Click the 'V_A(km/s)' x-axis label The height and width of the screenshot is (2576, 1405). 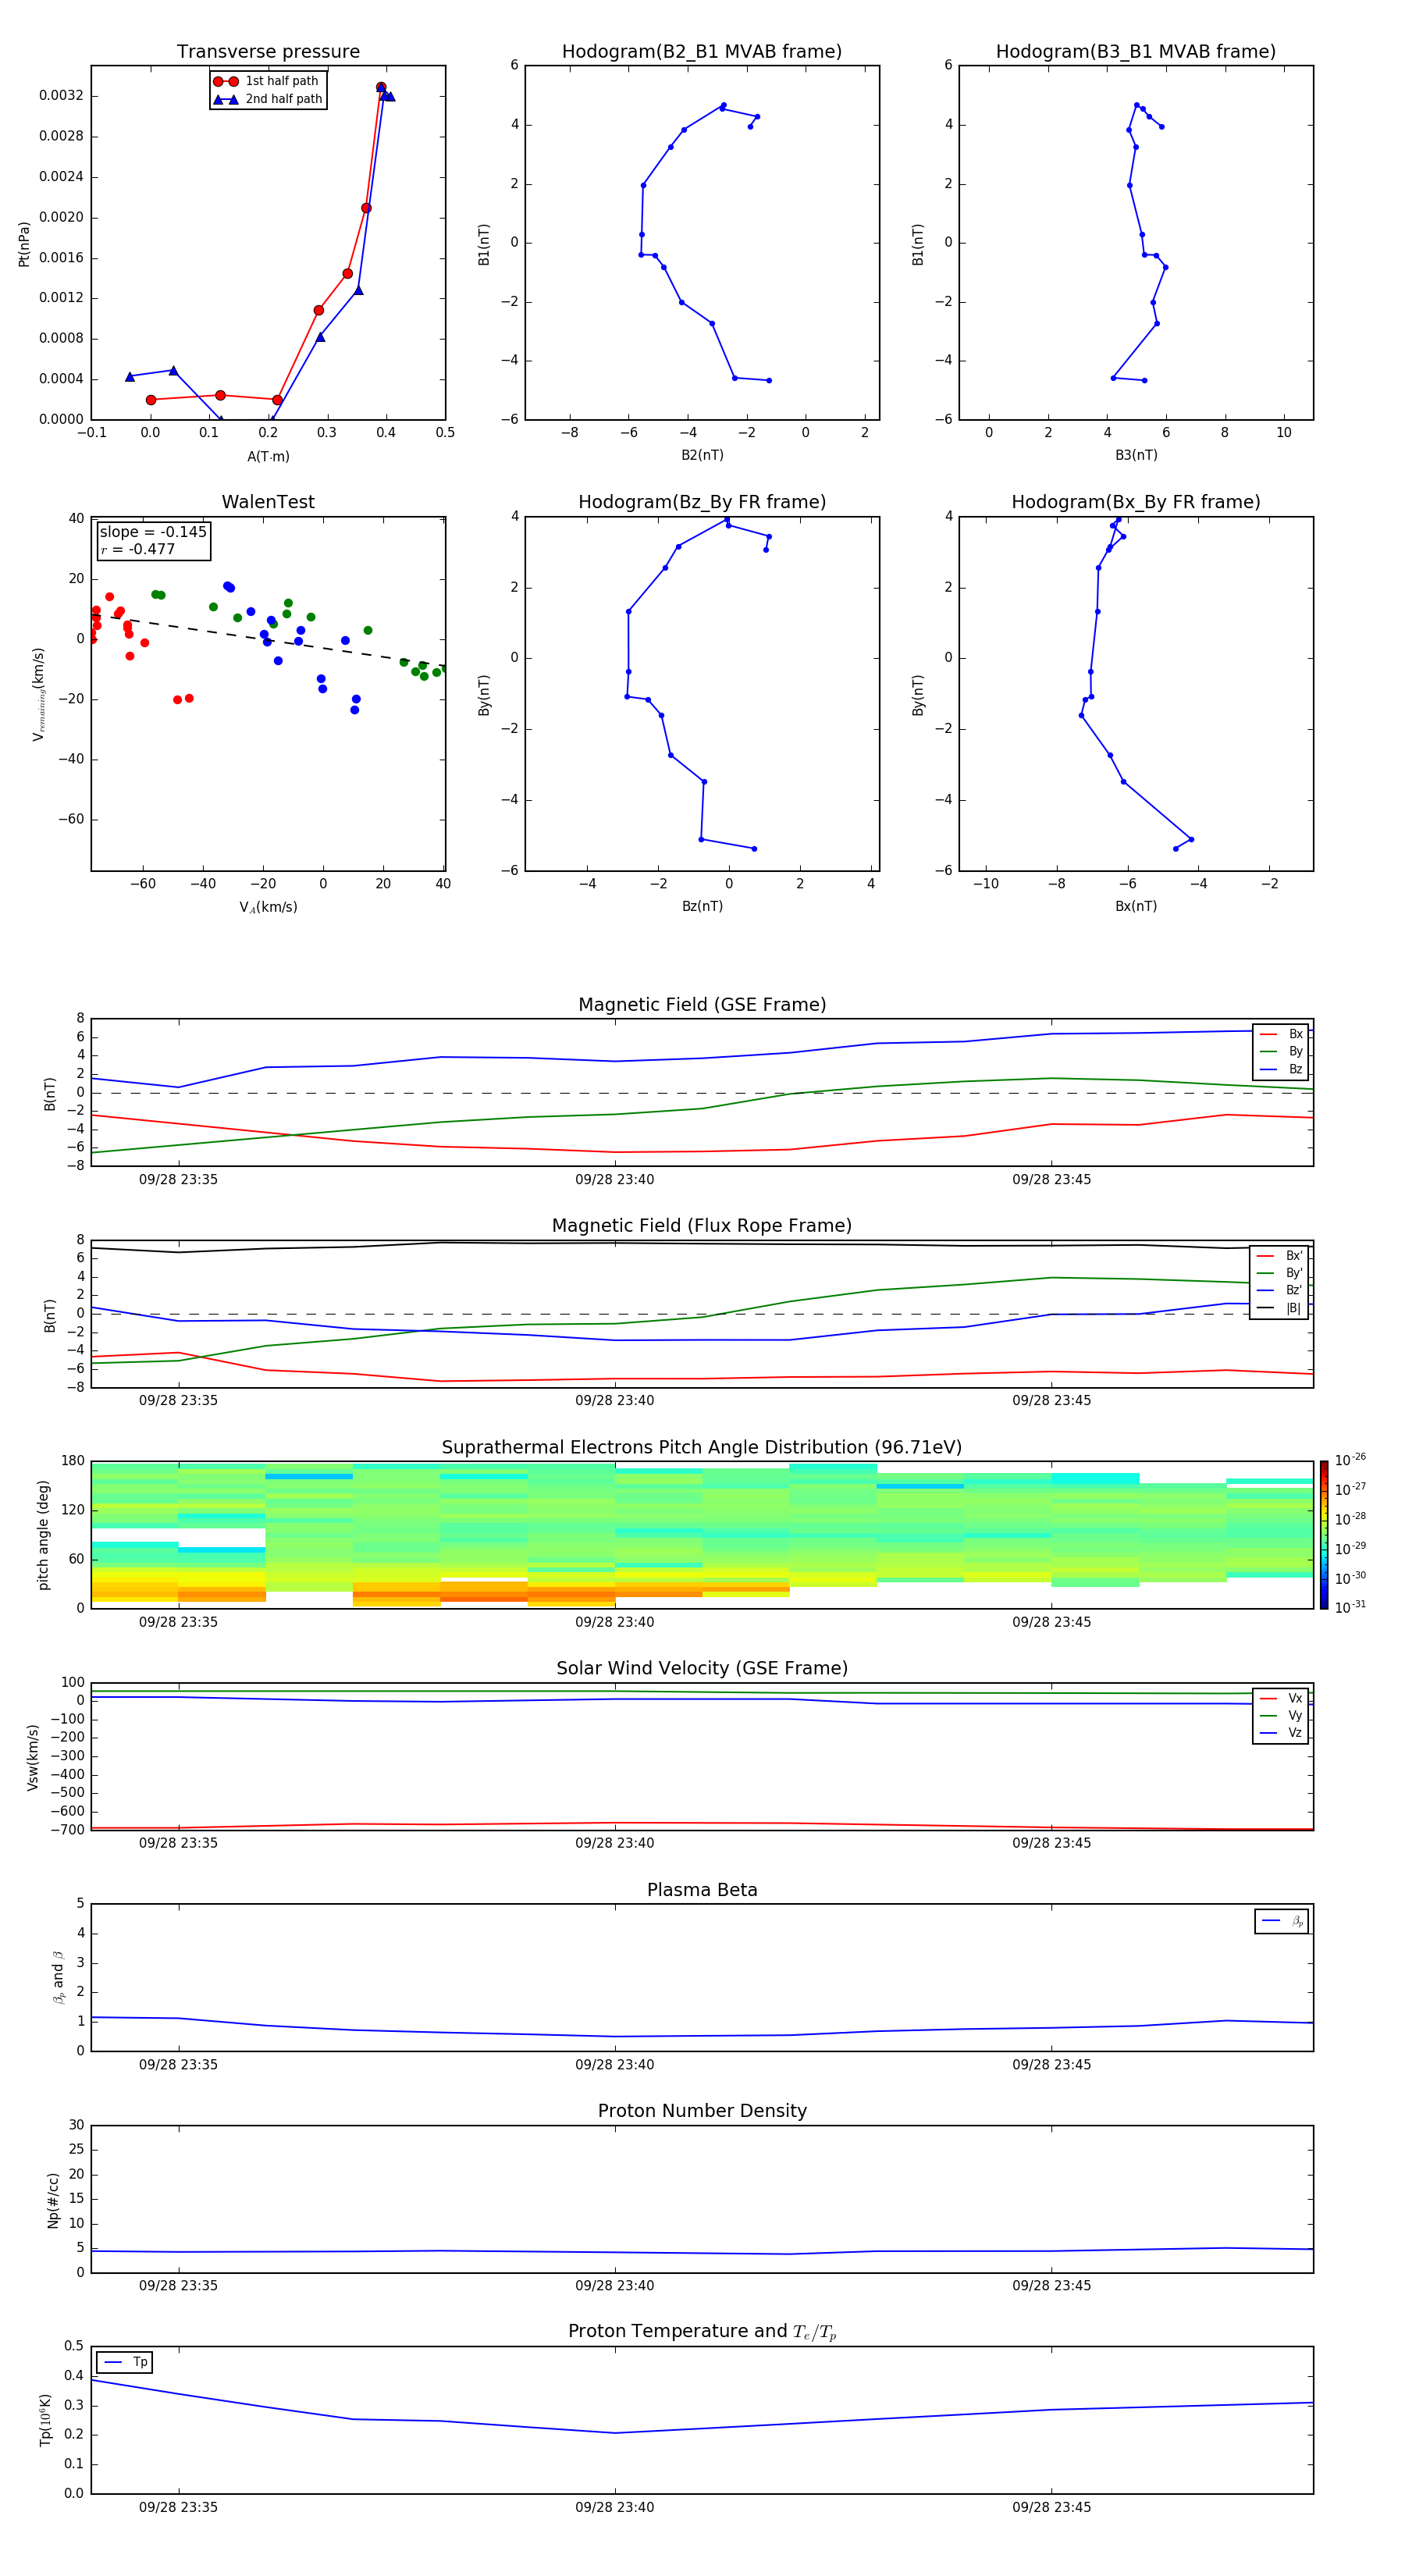click(x=268, y=907)
